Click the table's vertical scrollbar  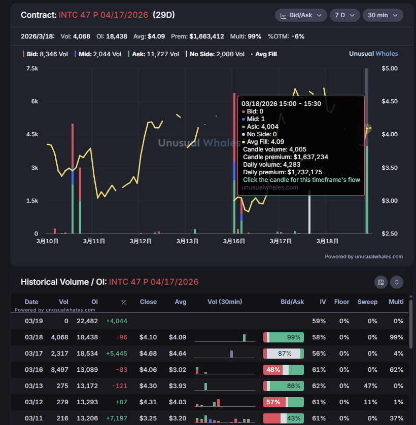click(x=411, y=324)
